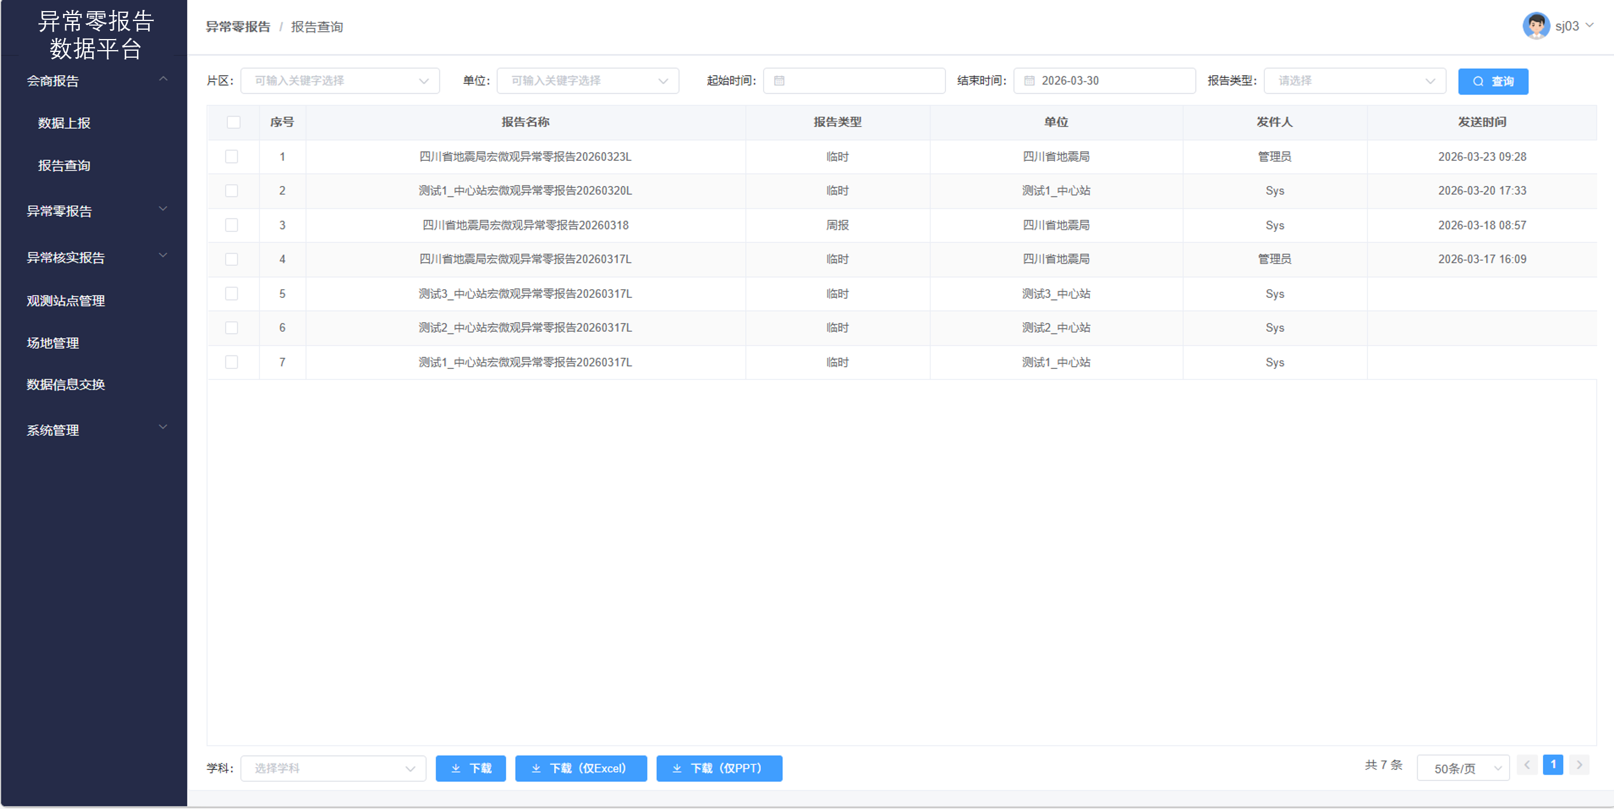The width and height of the screenshot is (1614, 809).
Task: Click the PPT-only download button
Action: coord(719,768)
